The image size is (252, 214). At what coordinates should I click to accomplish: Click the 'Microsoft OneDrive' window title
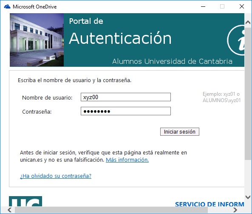pos(35,7)
